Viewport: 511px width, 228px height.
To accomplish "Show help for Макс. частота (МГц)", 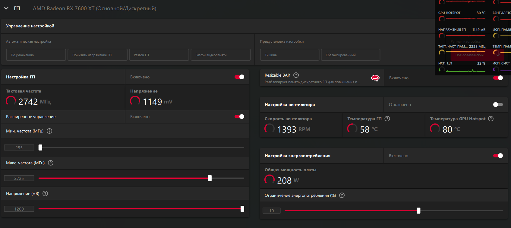I will [51, 163].
